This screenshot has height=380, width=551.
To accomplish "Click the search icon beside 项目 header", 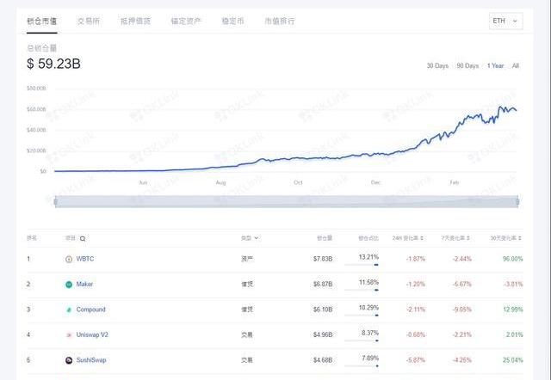I will pos(83,238).
